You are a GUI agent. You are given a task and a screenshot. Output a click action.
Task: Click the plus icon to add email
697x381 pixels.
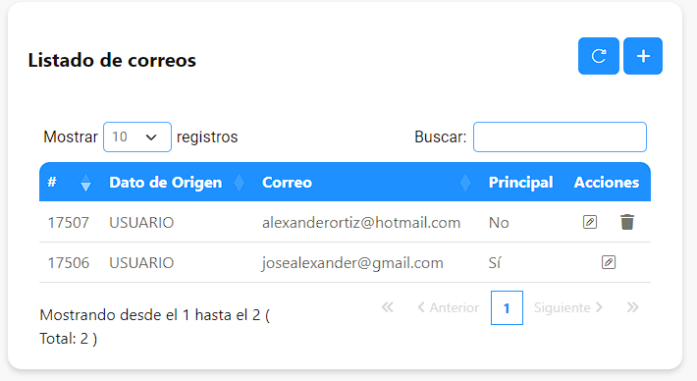pyautogui.click(x=643, y=56)
